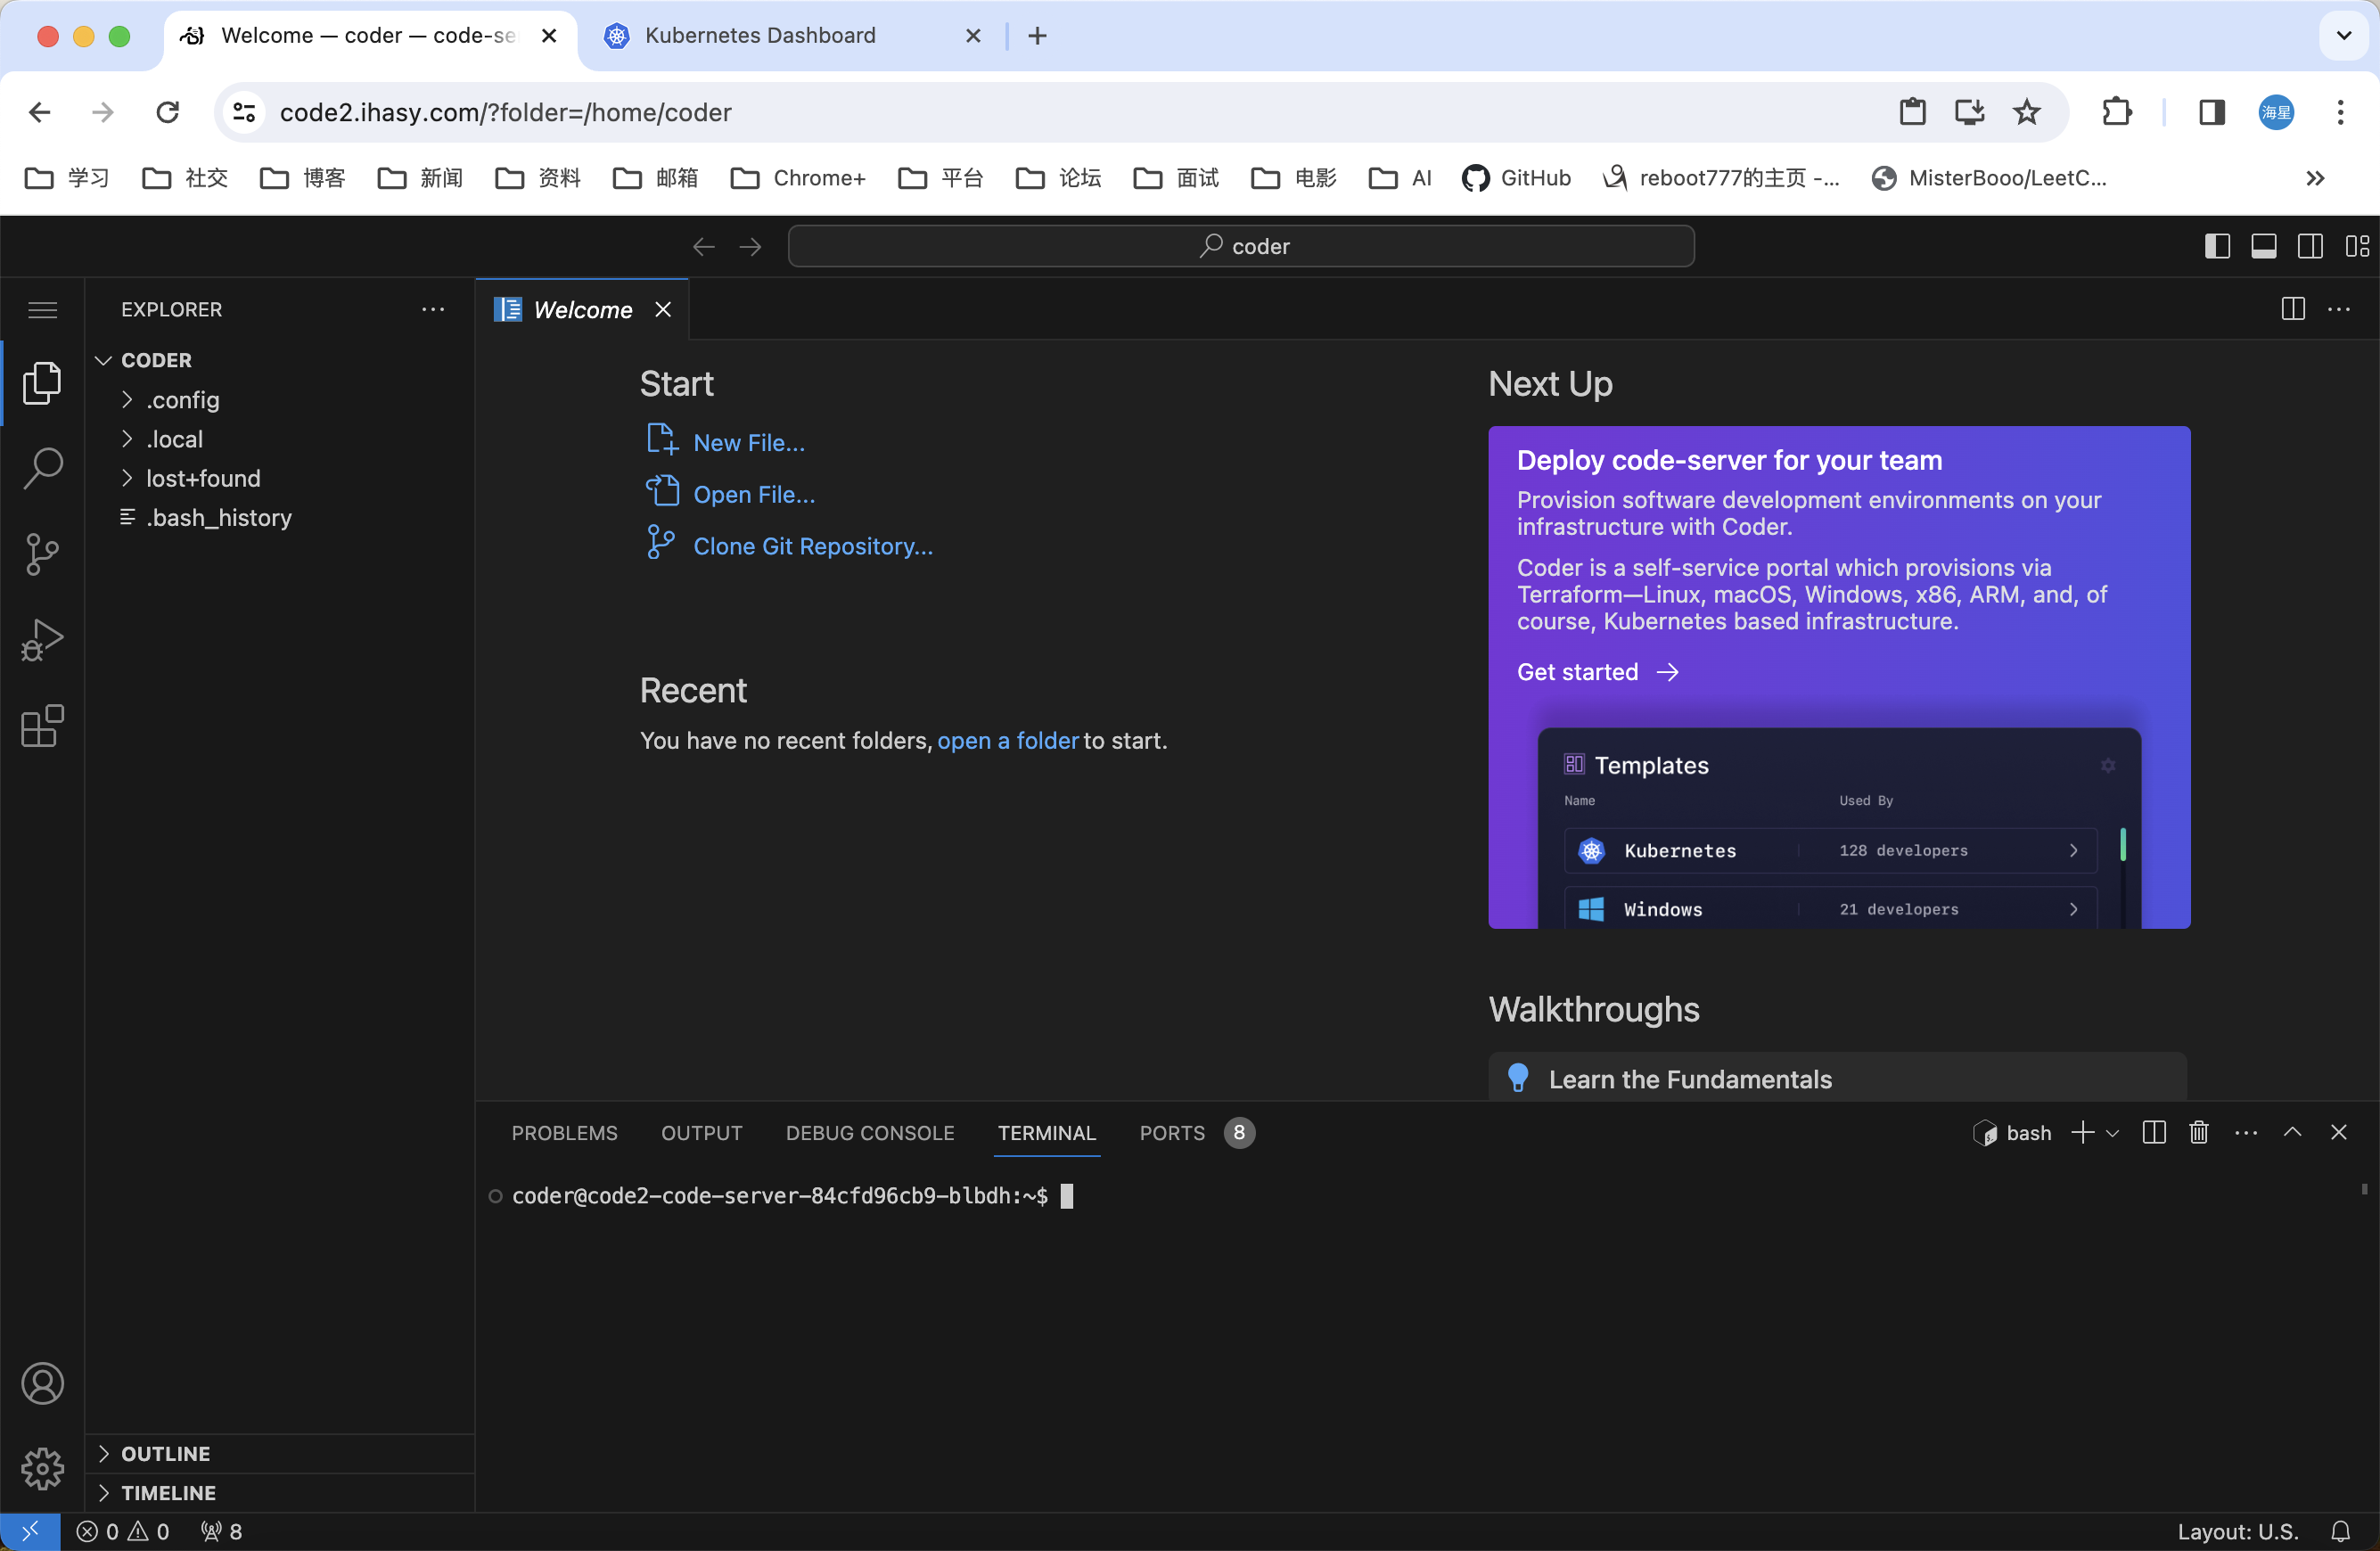Image resolution: width=2380 pixels, height=1551 pixels.
Task: Open the Run and Debug view
Action: [x=42, y=640]
